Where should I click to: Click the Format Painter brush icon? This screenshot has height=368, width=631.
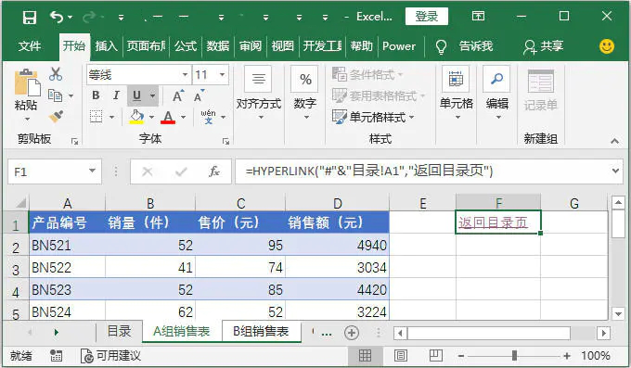click(x=56, y=117)
